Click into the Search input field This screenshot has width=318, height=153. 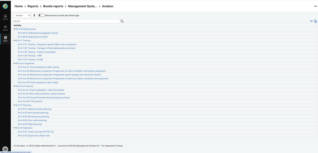pyautogui.click(x=66, y=21)
